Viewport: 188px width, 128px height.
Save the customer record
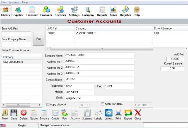pos(14,114)
